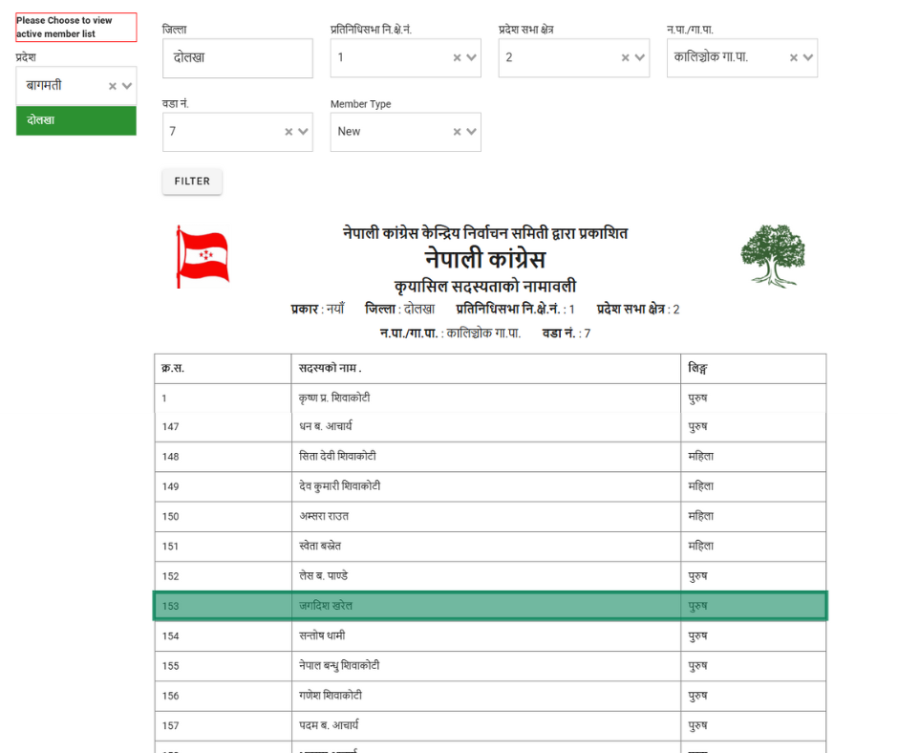Expand the न.पा./गा.पा. dropdown arrow

point(808,58)
